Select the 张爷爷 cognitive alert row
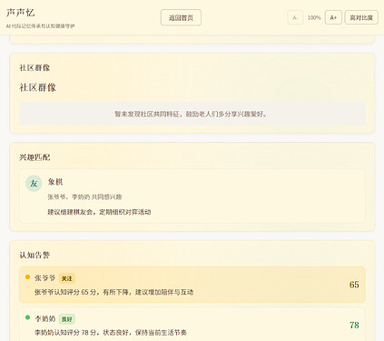This screenshot has width=384, height=341. pos(192,285)
